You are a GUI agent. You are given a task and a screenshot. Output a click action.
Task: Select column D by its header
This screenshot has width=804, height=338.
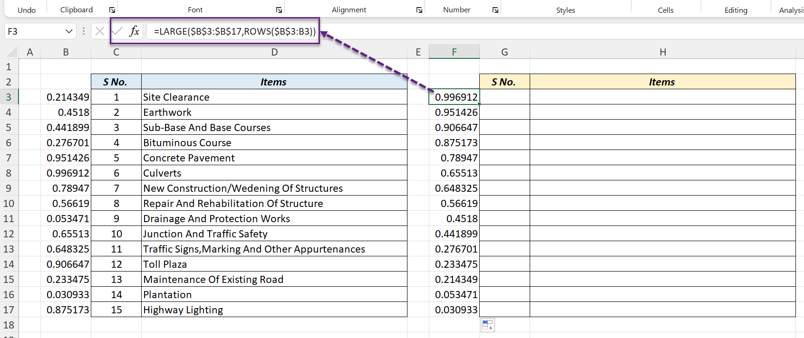point(274,52)
